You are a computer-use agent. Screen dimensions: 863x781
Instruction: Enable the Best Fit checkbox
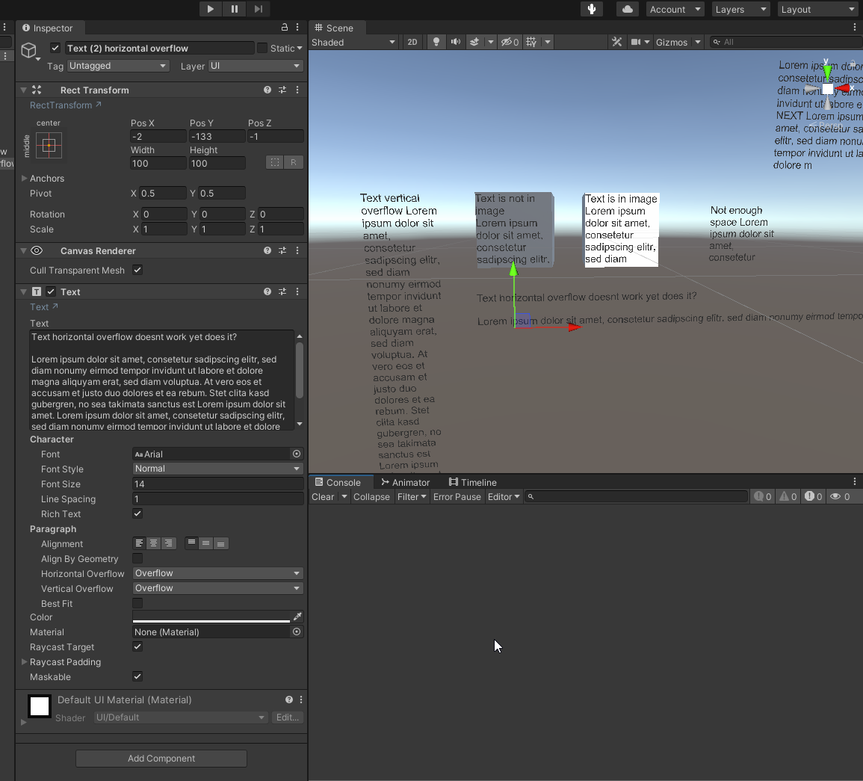[x=137, y=603]
